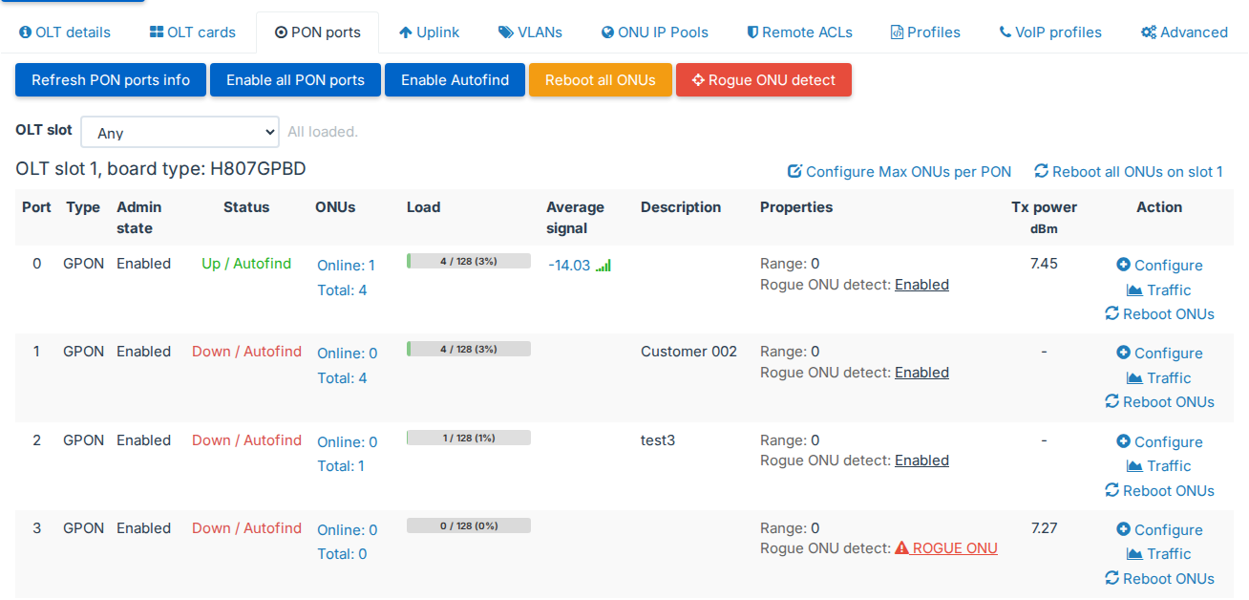Open the Uplink tab

click(429, 32)
